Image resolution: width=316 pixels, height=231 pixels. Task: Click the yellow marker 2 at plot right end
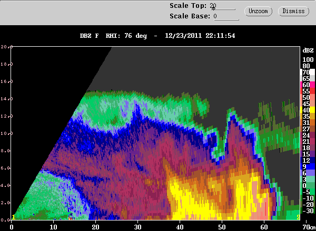(x=298, y=217)
